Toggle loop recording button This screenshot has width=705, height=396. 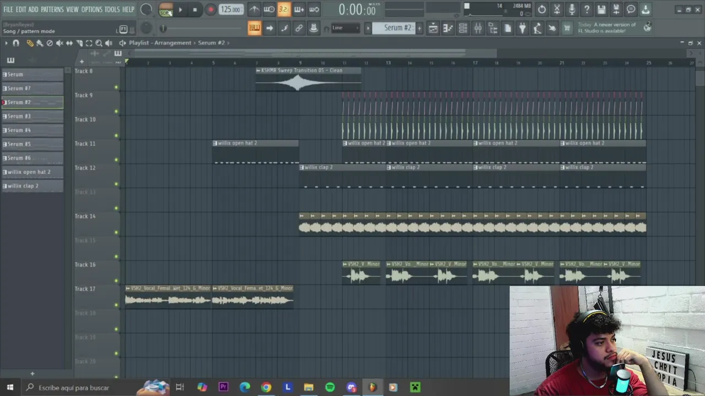(x=314, y=9)
